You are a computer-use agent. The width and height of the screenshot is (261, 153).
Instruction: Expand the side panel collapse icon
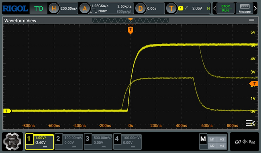pyautogui.click(x=250, y=123)
